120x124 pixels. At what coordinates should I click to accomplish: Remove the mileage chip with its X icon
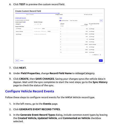[x=20, y=24]
